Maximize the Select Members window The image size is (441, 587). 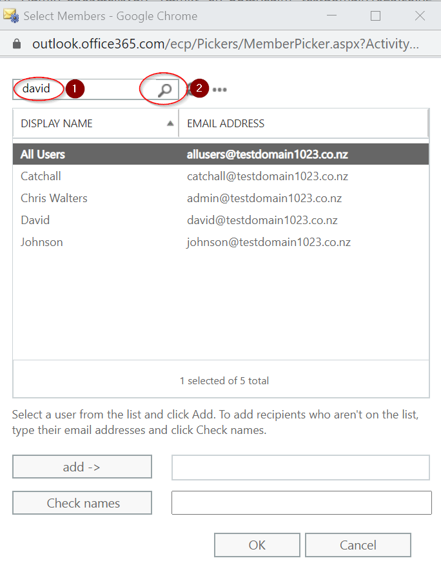tap(375, 15)
